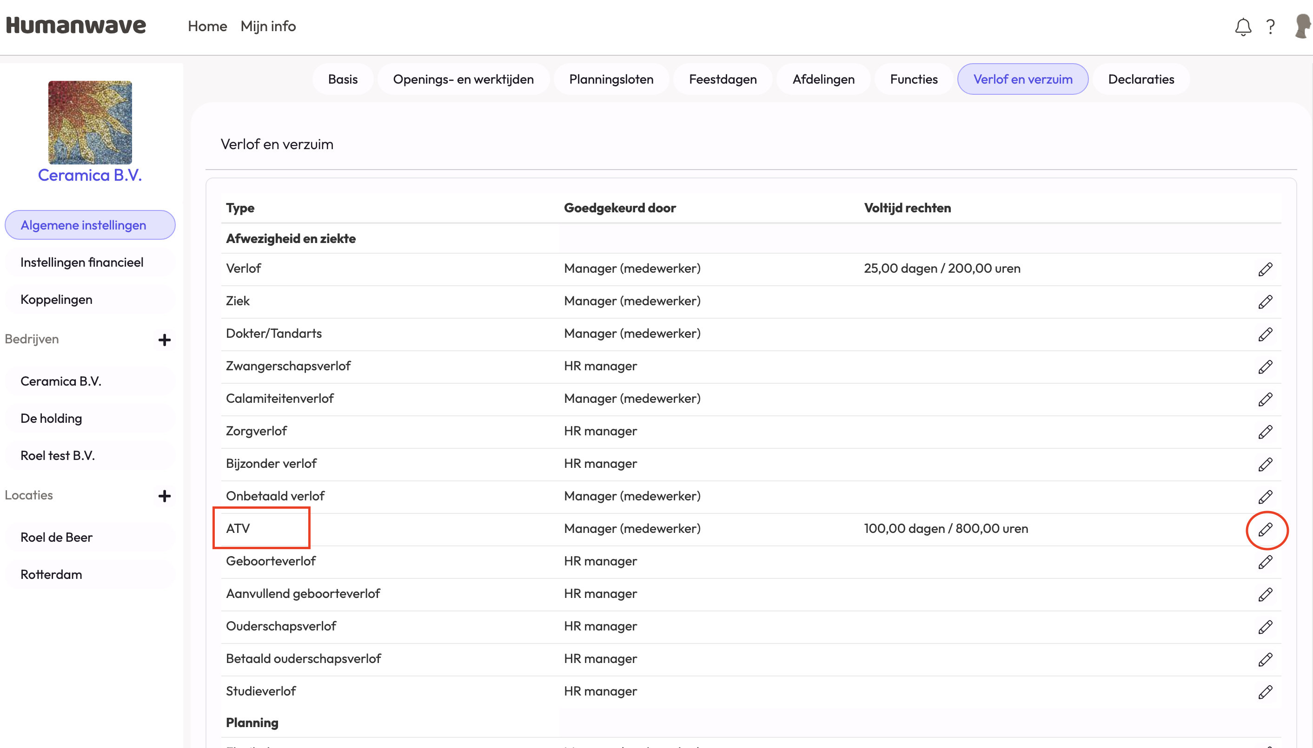Add a location with Locaties plus
1313x748 pixels.
coord(165,496)
